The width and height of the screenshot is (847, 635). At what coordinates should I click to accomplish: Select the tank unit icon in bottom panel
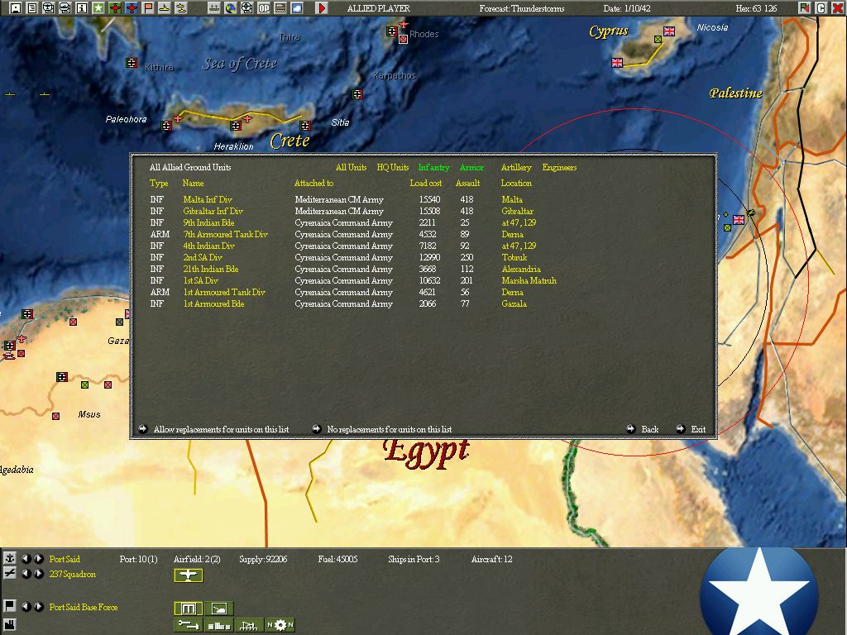coord(218,609)
